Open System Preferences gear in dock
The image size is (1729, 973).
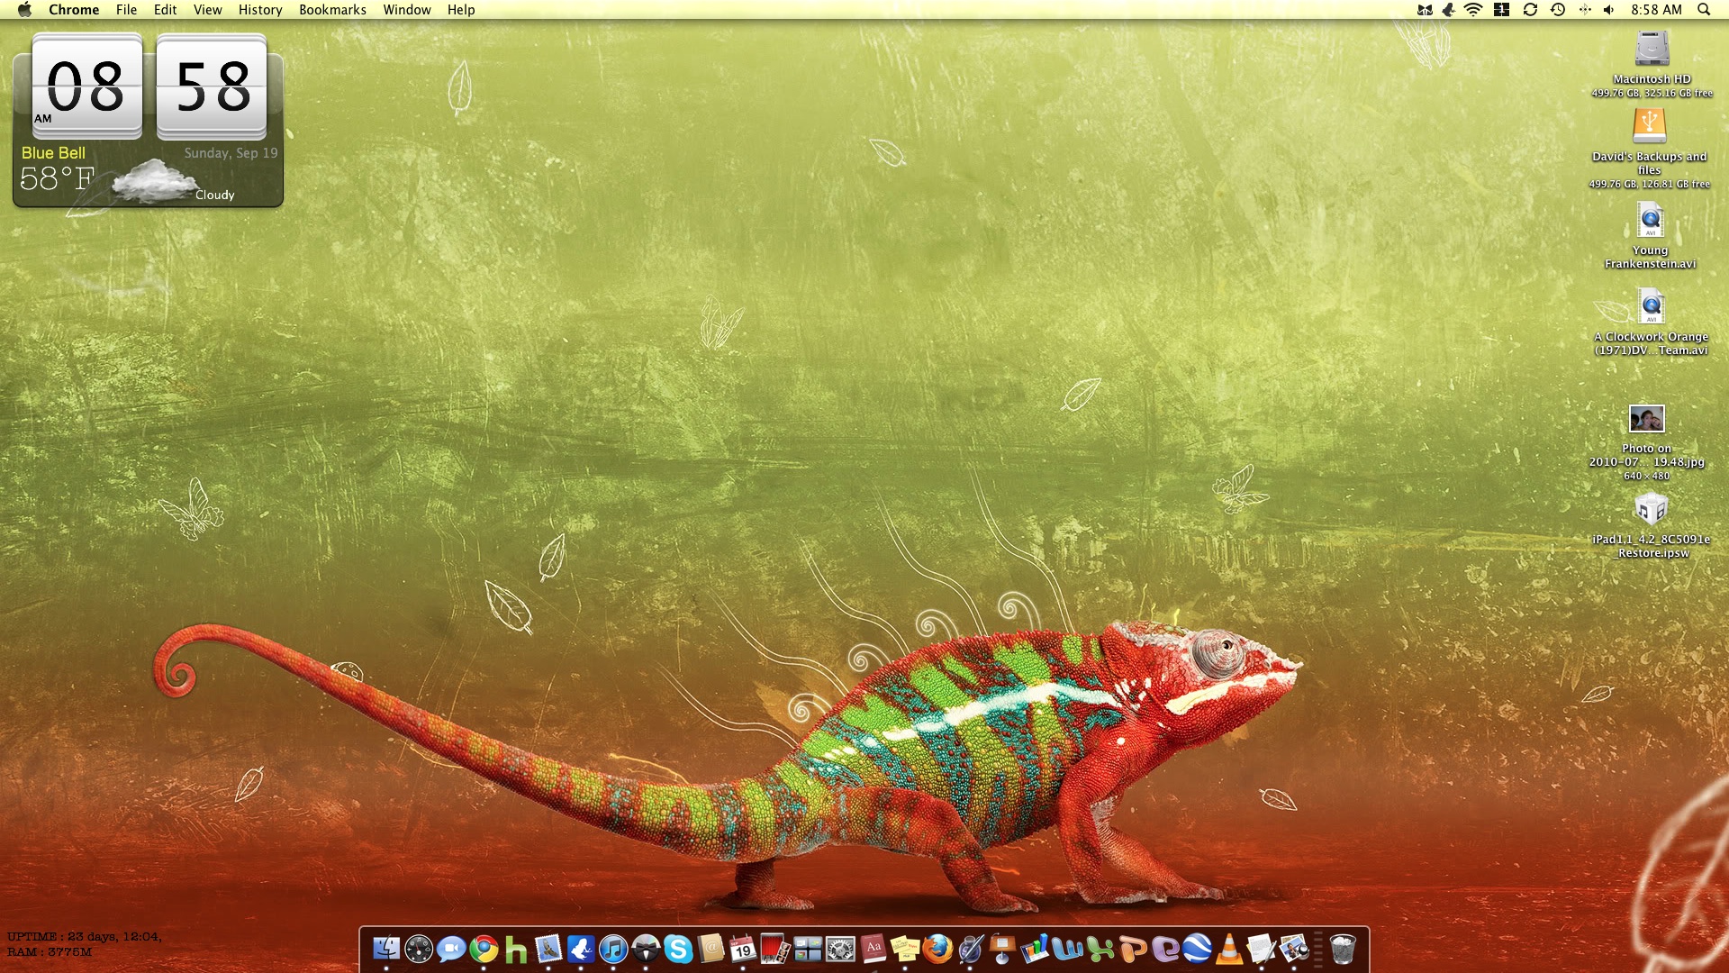tap(840, 949)
